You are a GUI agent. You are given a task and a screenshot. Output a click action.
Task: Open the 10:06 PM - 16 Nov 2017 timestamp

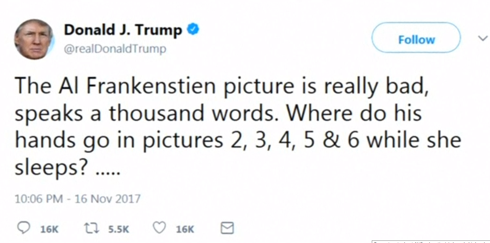click(x=78, y=199)
